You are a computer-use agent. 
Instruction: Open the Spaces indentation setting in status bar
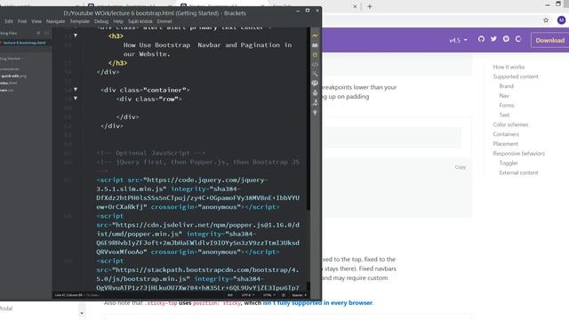(299, 295)
